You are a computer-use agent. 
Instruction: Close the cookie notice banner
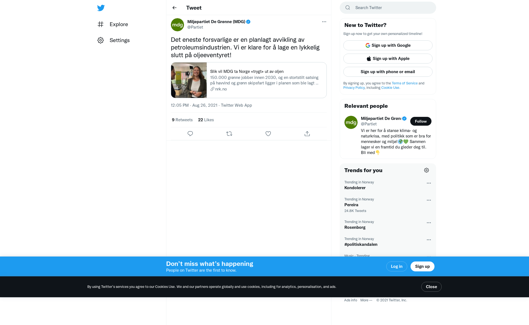pyautogui.click(x=431, y=287)
